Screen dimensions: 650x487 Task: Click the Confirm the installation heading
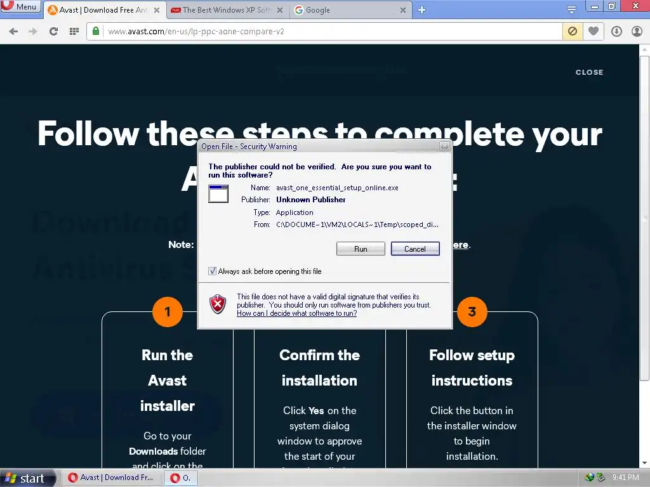(320, 368)
